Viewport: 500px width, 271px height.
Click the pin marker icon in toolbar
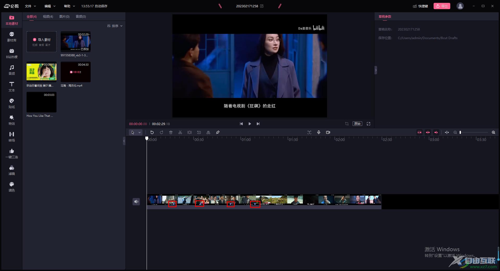[218, 132]
